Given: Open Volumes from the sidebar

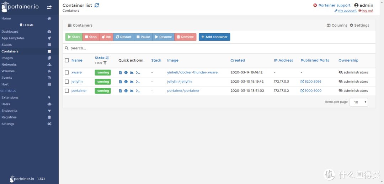Looking at the screenshot, I should pyautogui.click(x=8, y=71).
